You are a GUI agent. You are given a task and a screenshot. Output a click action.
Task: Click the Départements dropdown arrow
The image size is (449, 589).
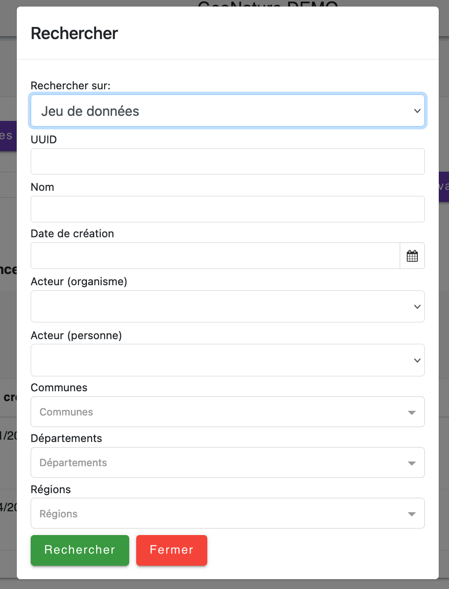click(411, 463)
